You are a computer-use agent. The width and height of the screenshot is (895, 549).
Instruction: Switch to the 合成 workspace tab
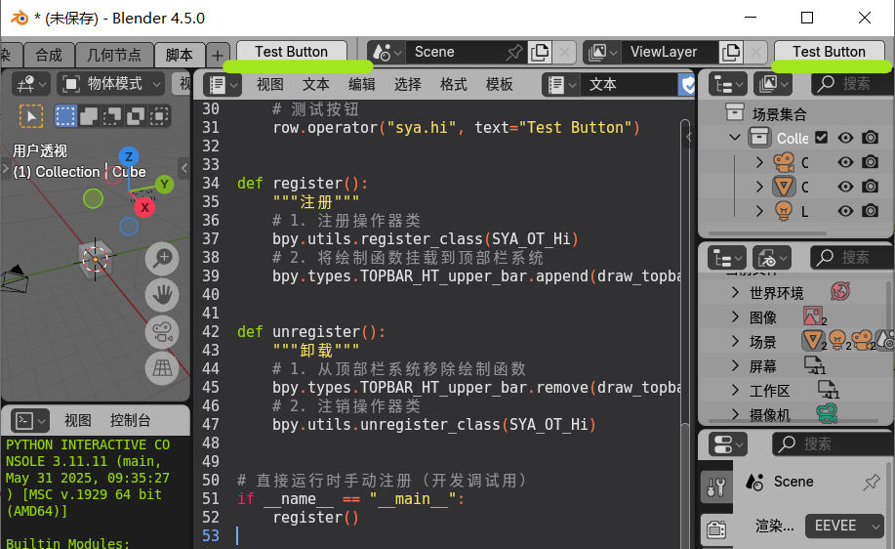(x=49, y=56)
